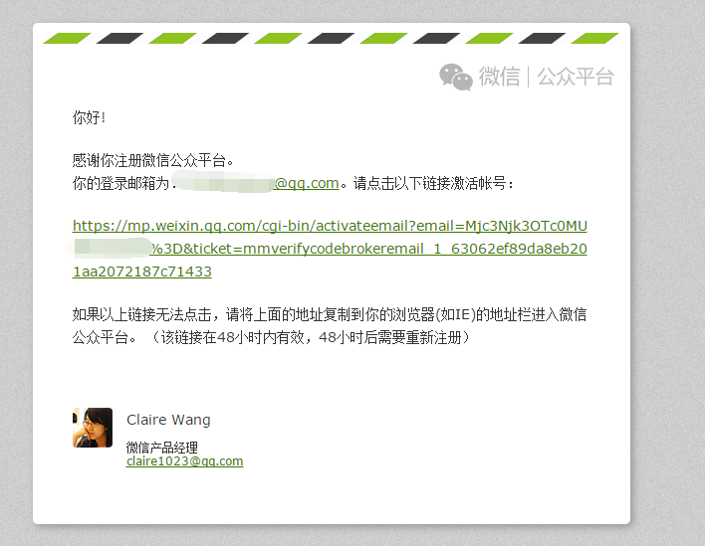The height and width of the screenshot is (546, 705).
Task: Click the 请点击以下链接激活帐号 instruction text
Action: [x=433, y=183]
